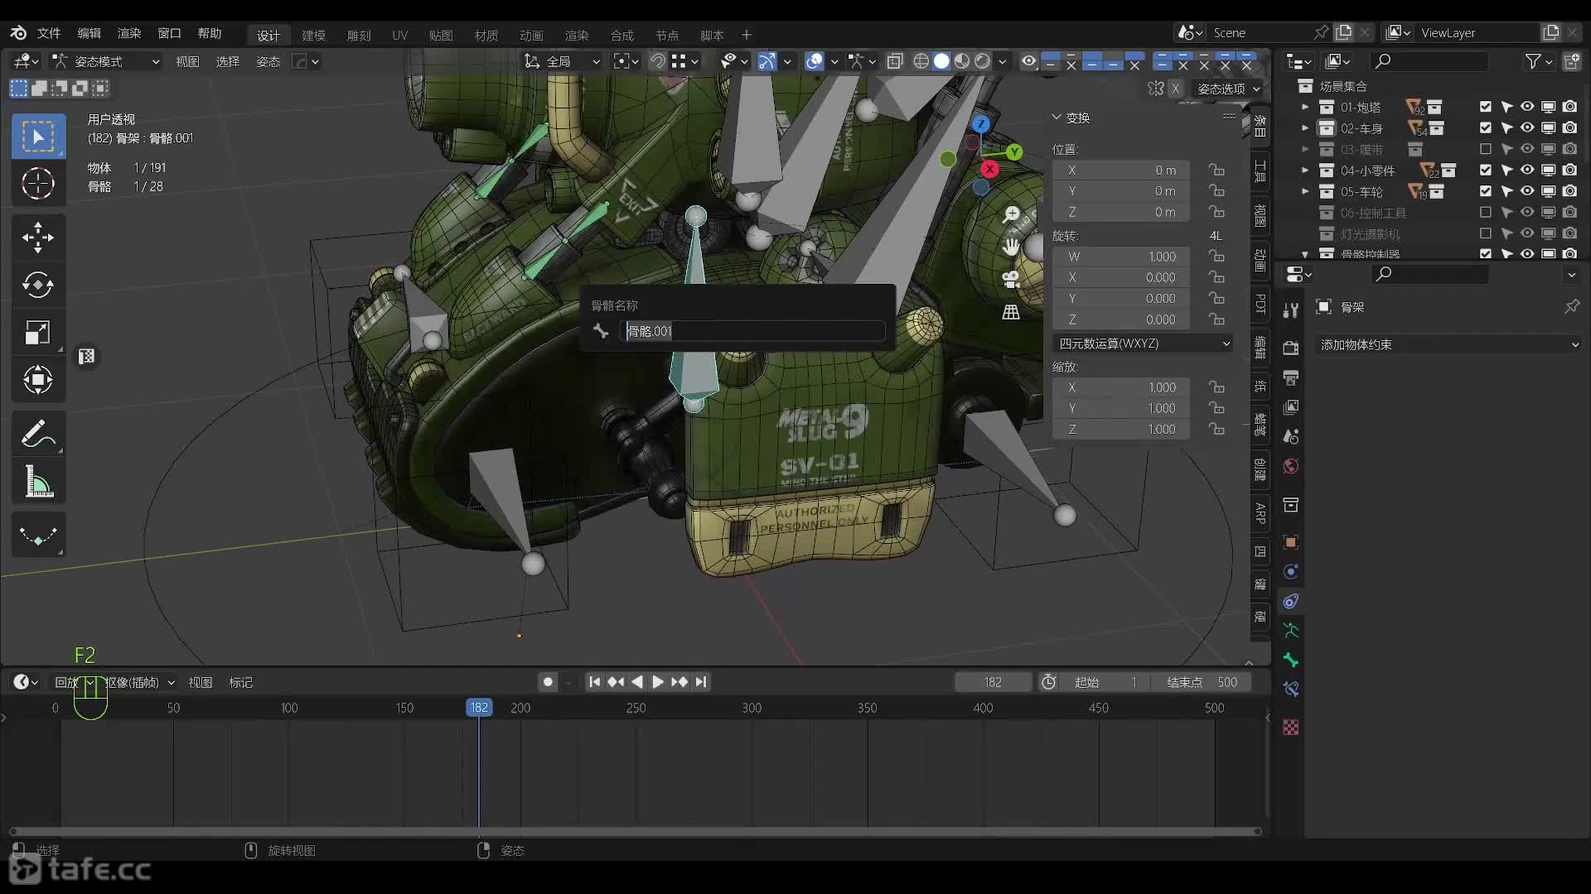Select the Rotate tool

coord(37,286)
